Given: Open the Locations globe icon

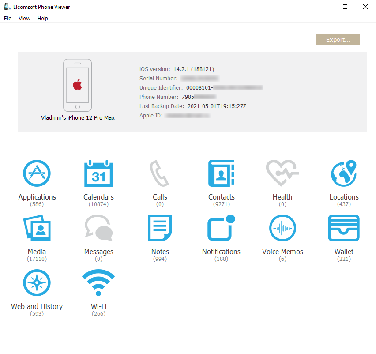Looking at the screenshot, I should (x=344, y=173).
